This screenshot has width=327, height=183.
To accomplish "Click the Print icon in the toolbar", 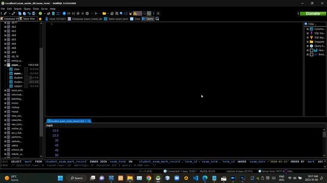I will pyautogui.click(x=34, y=14).
